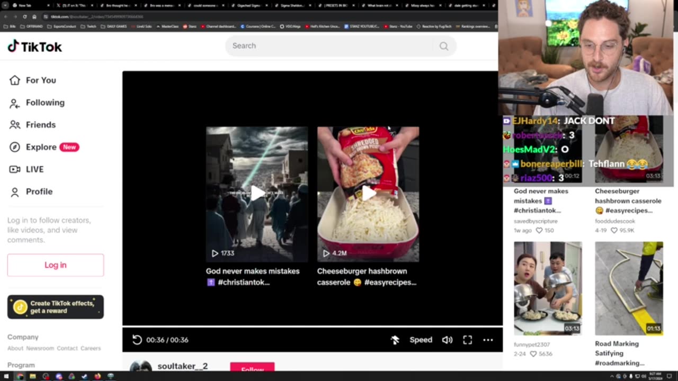Click the Friends people icon
Image resolution: width=678 pixels, height=381 pixels.
[15, 125]
